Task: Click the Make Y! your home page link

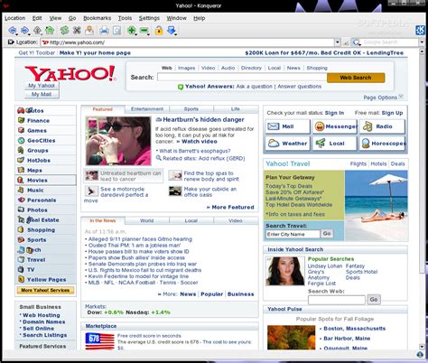Action: [95, 53]
